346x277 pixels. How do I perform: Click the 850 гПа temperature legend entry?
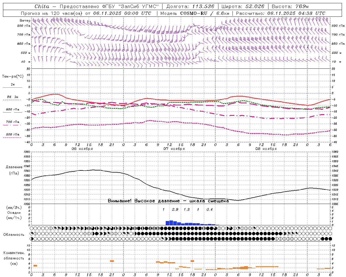pyautogui.click(x=13, y=110)
